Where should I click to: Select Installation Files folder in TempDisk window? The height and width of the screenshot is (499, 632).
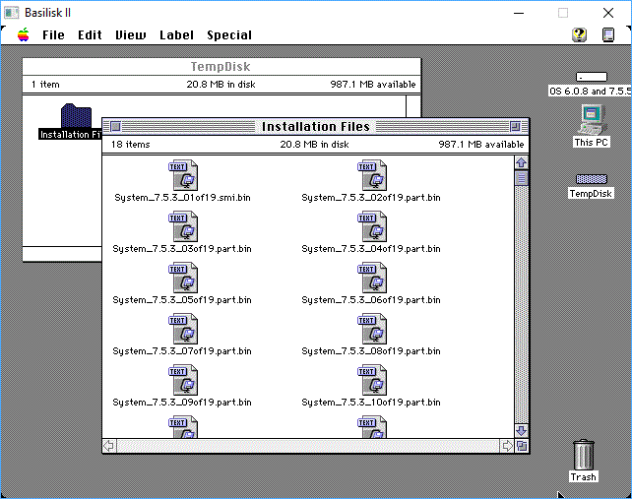(76, 116)
